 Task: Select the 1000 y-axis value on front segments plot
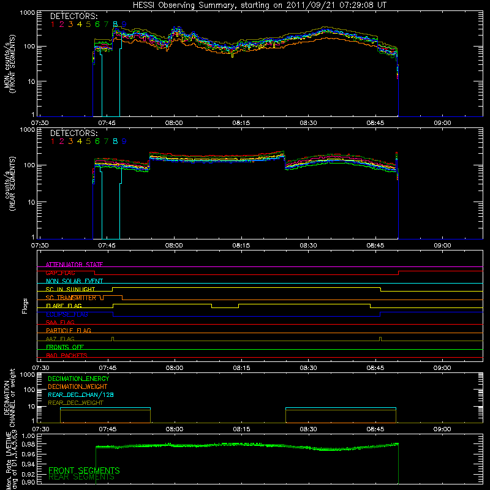point(27,13)
